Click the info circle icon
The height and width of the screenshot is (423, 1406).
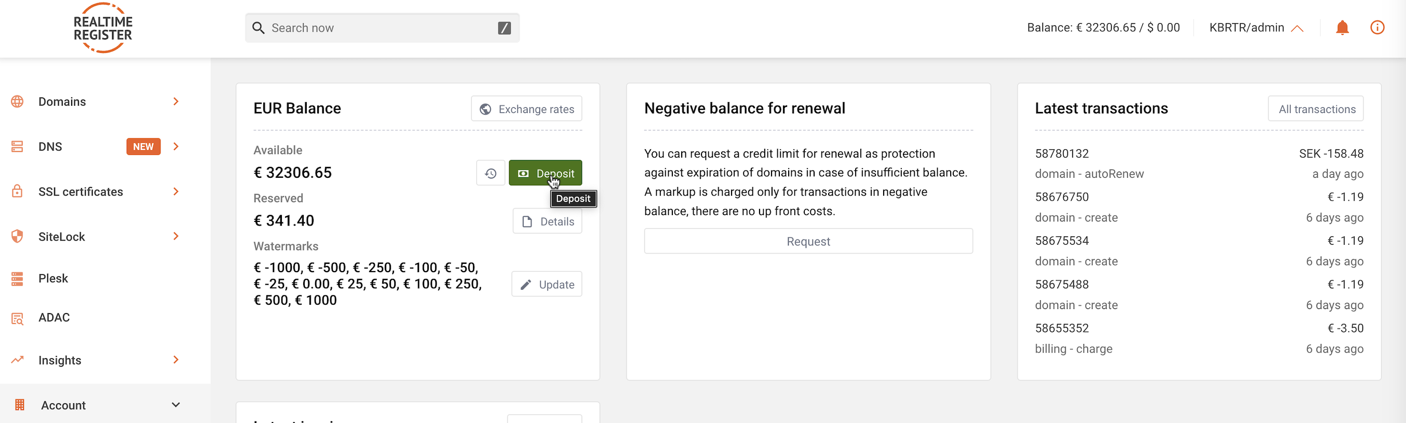1377,27
